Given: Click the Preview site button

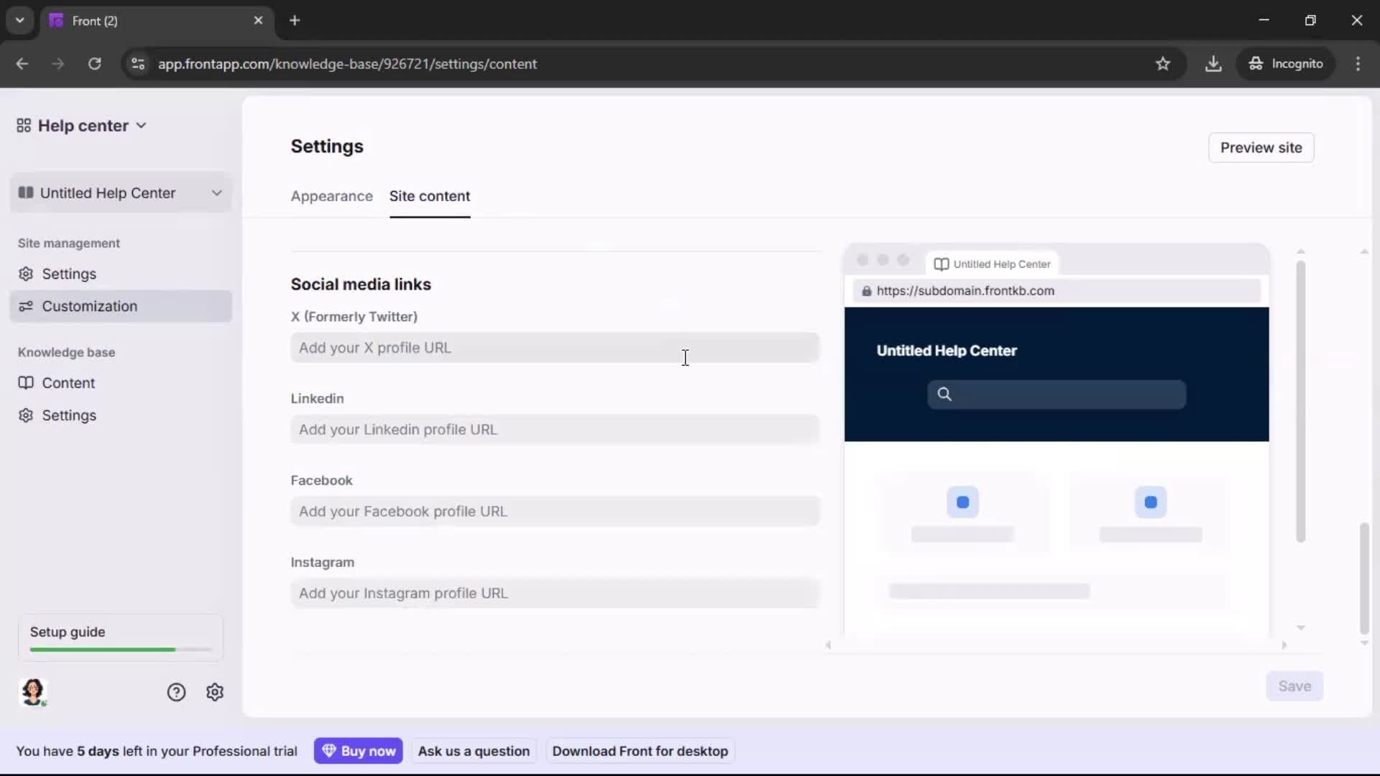Looking at the screenshot, I should (x=1261, y=147).
